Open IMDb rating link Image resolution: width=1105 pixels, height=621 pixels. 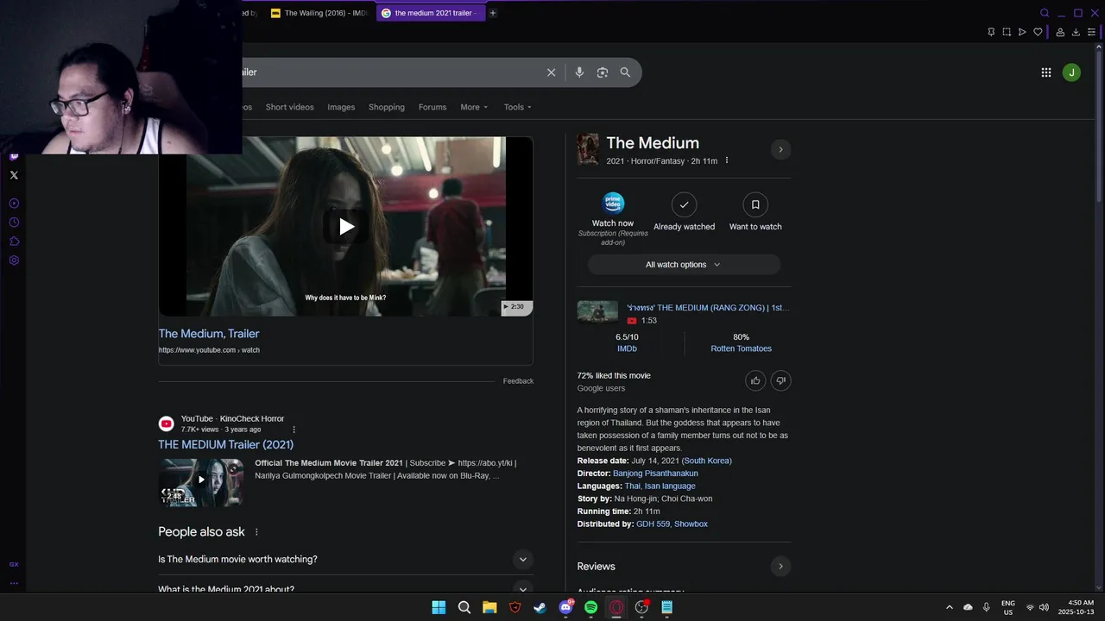[x=627, y=348]
